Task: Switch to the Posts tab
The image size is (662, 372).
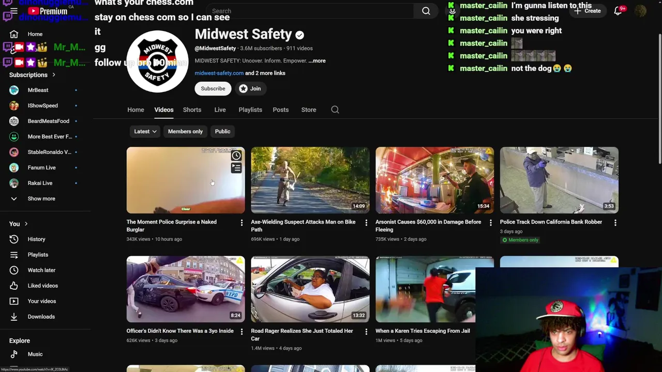Action: click(x=281, y=110)
